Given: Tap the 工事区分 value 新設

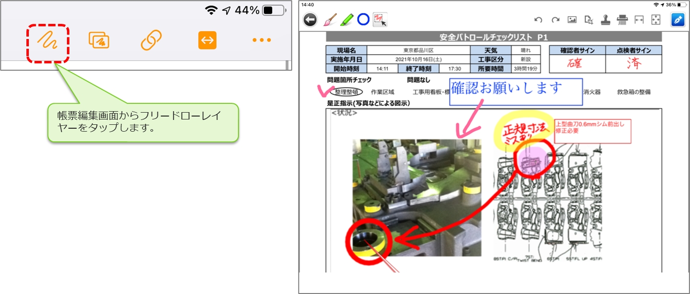Looking at the screenshot, I should click(526, 59).
